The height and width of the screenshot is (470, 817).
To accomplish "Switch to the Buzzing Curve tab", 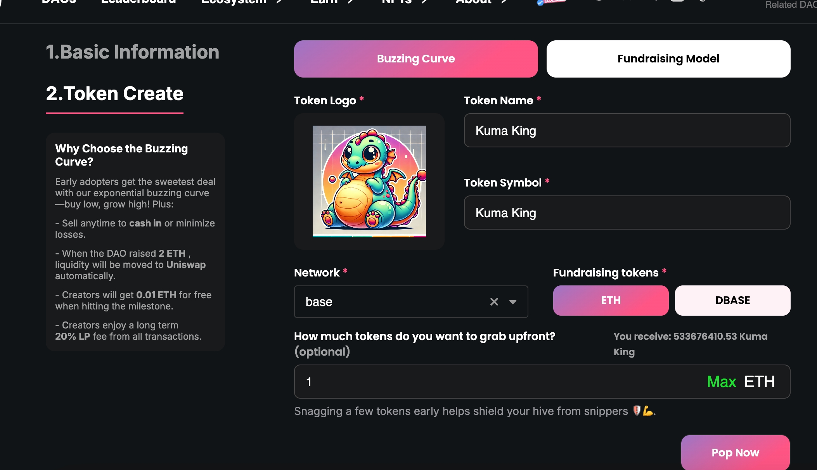I will 416,59.
